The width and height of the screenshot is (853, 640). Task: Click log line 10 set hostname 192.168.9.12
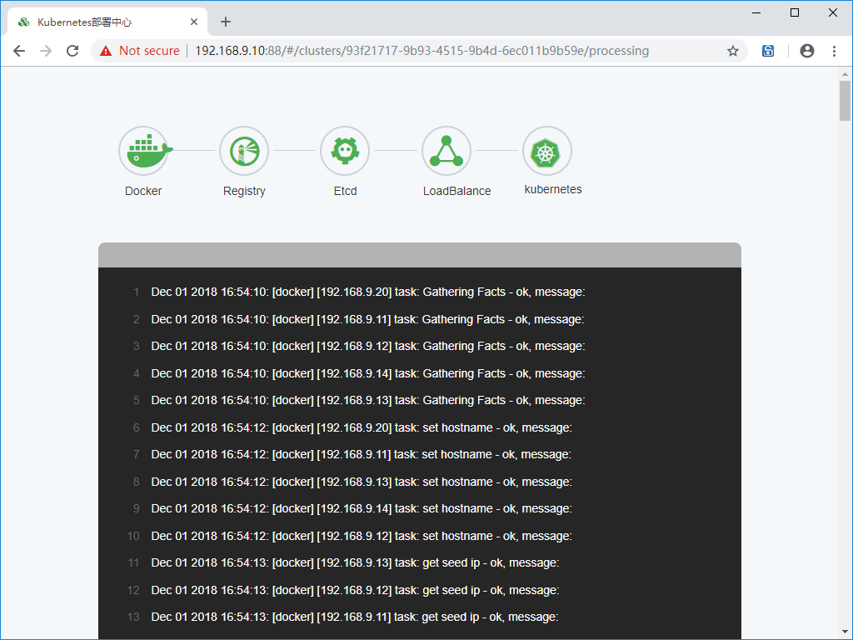(x=362, y=536)
